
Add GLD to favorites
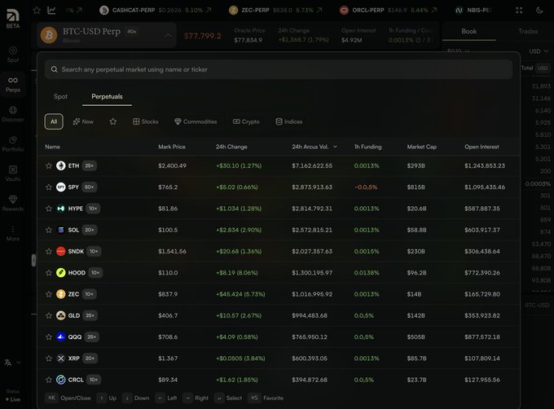click(x=49, y=315)
